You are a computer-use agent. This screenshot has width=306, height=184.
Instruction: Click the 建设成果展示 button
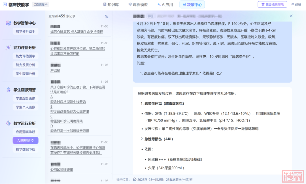[x=272, y=5]
